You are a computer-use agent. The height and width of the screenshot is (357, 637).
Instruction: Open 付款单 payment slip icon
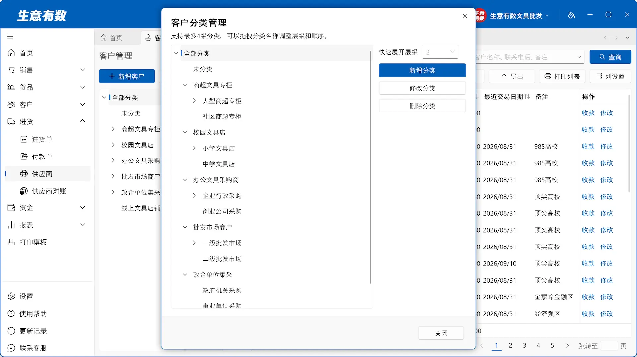pos(24,156)
